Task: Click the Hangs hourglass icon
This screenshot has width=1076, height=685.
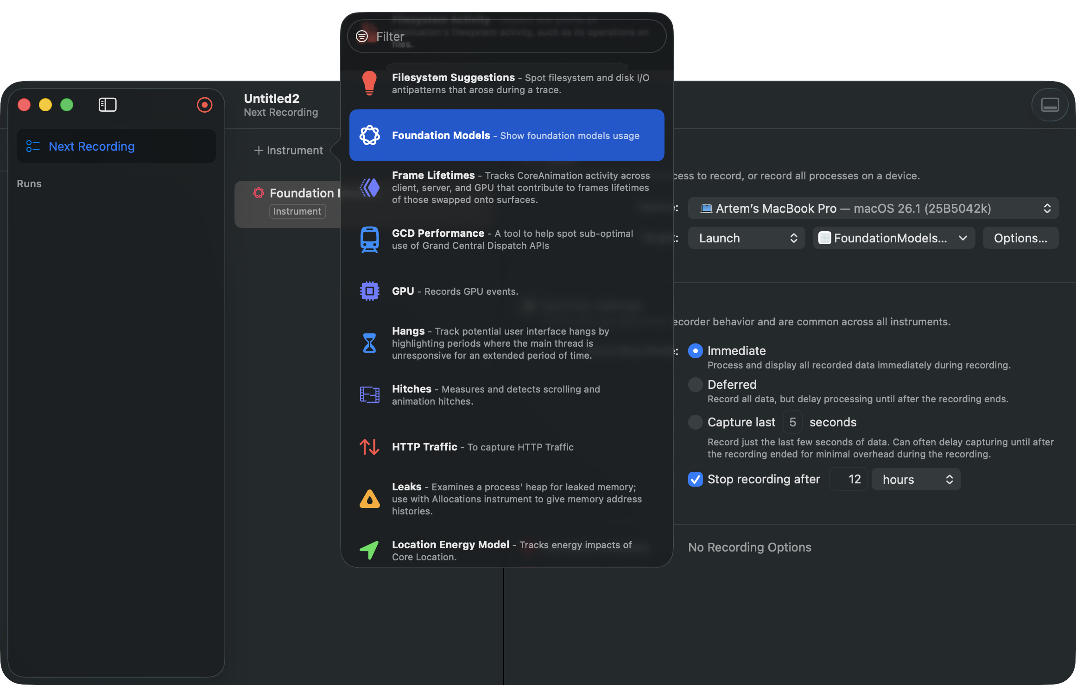Action: click(369, 343)
